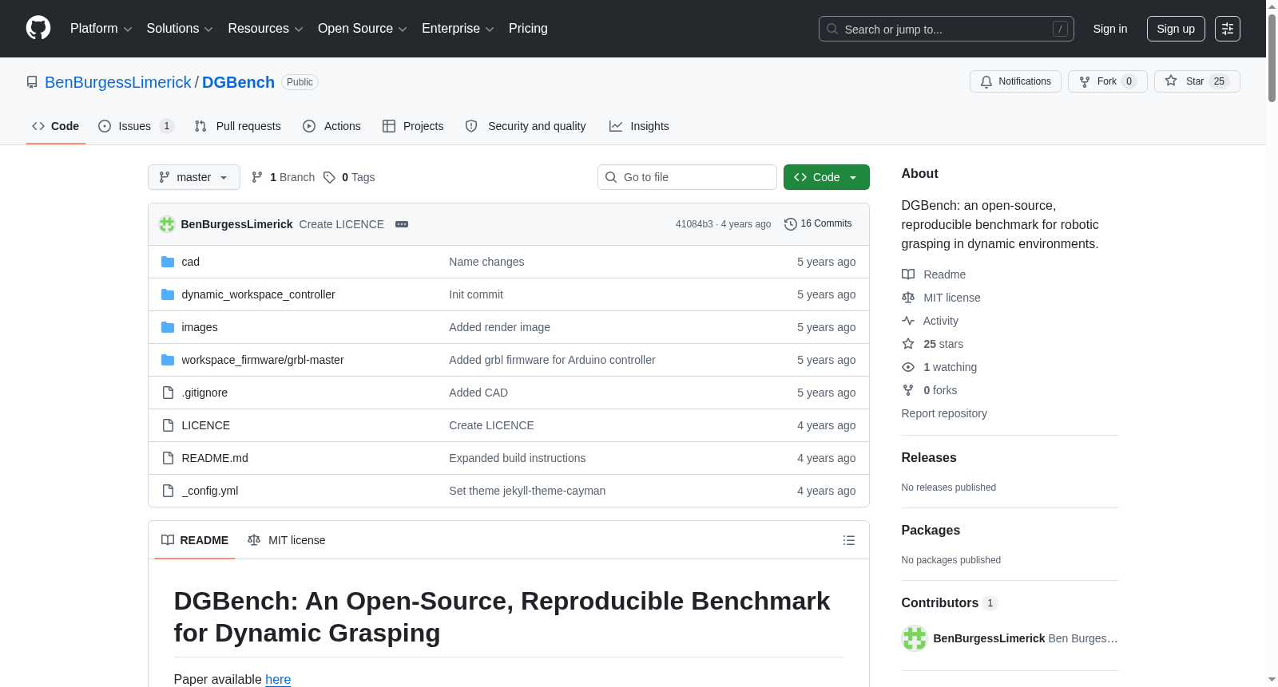The height and width of the screenshot is (687, 1278).
Task: Open 'Added grbl firmware for Arduino controller' commit
Action: [552, 360]
